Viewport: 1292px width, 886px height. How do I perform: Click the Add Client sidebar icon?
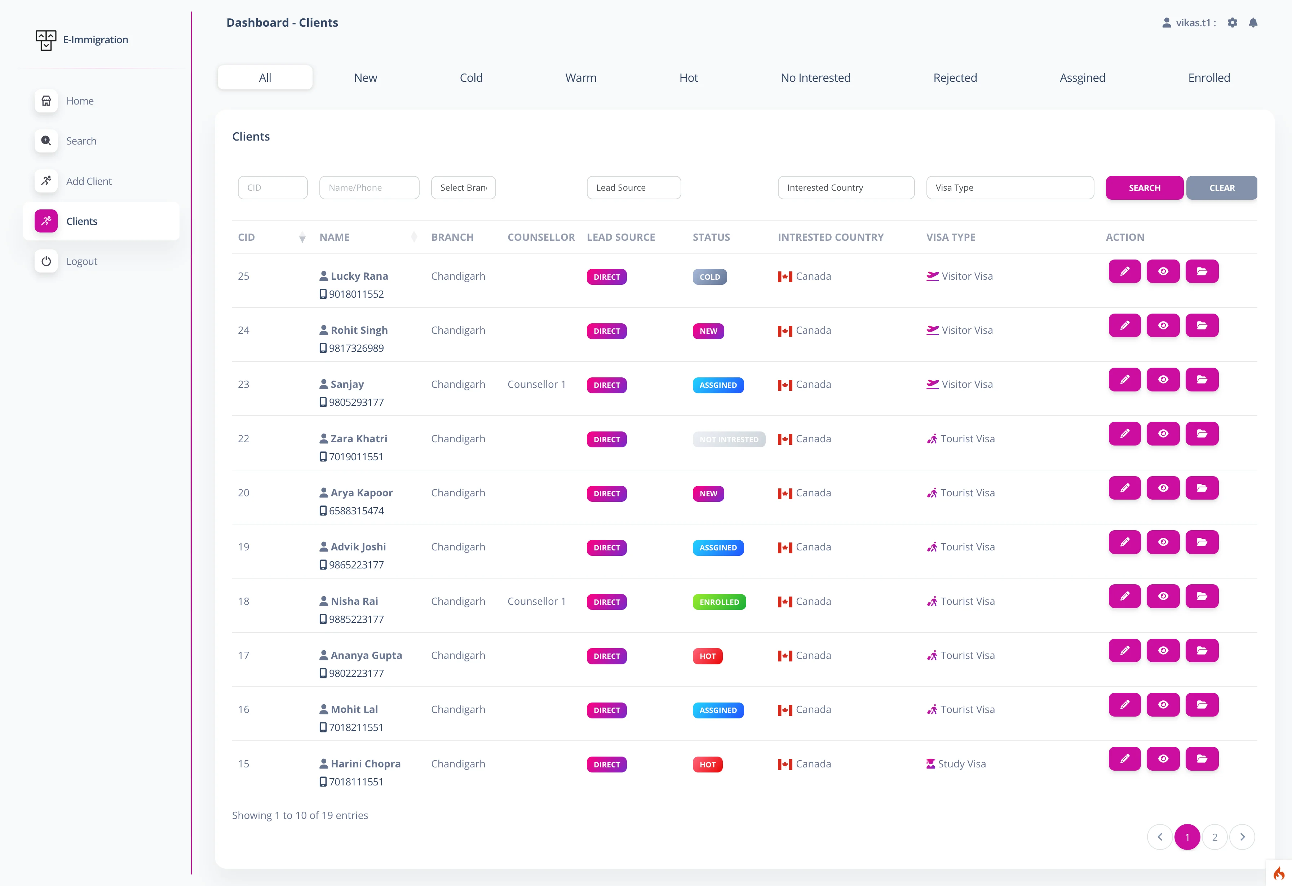coord(46,181)
